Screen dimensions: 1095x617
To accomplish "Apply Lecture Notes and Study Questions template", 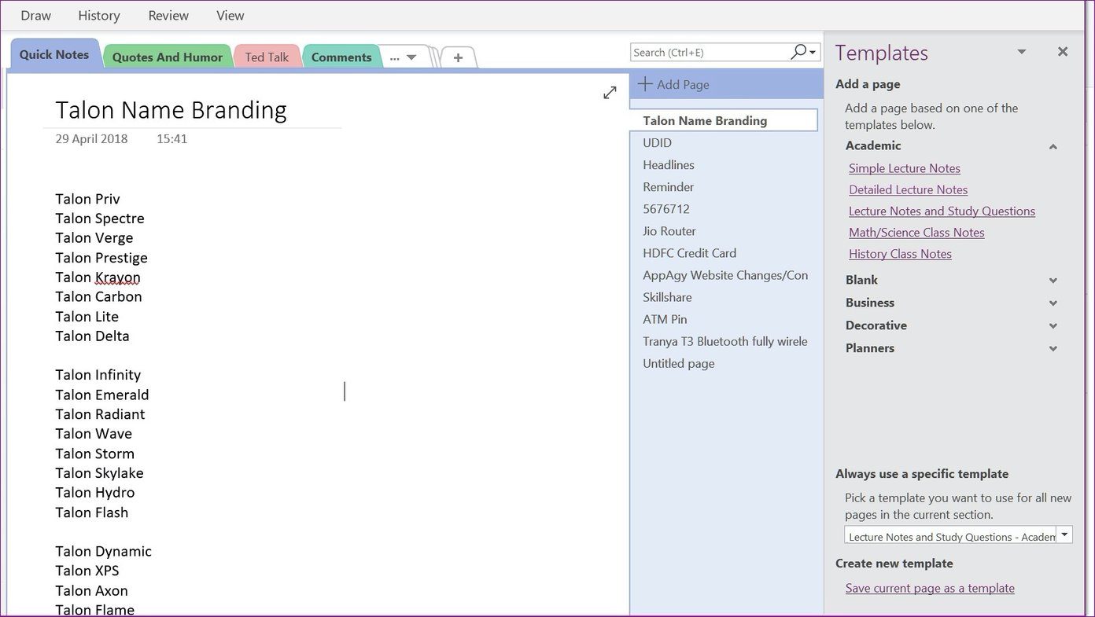I will point(942,211).
